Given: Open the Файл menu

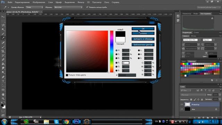Looking at the screenshot, I should click(x=10, y=2).
